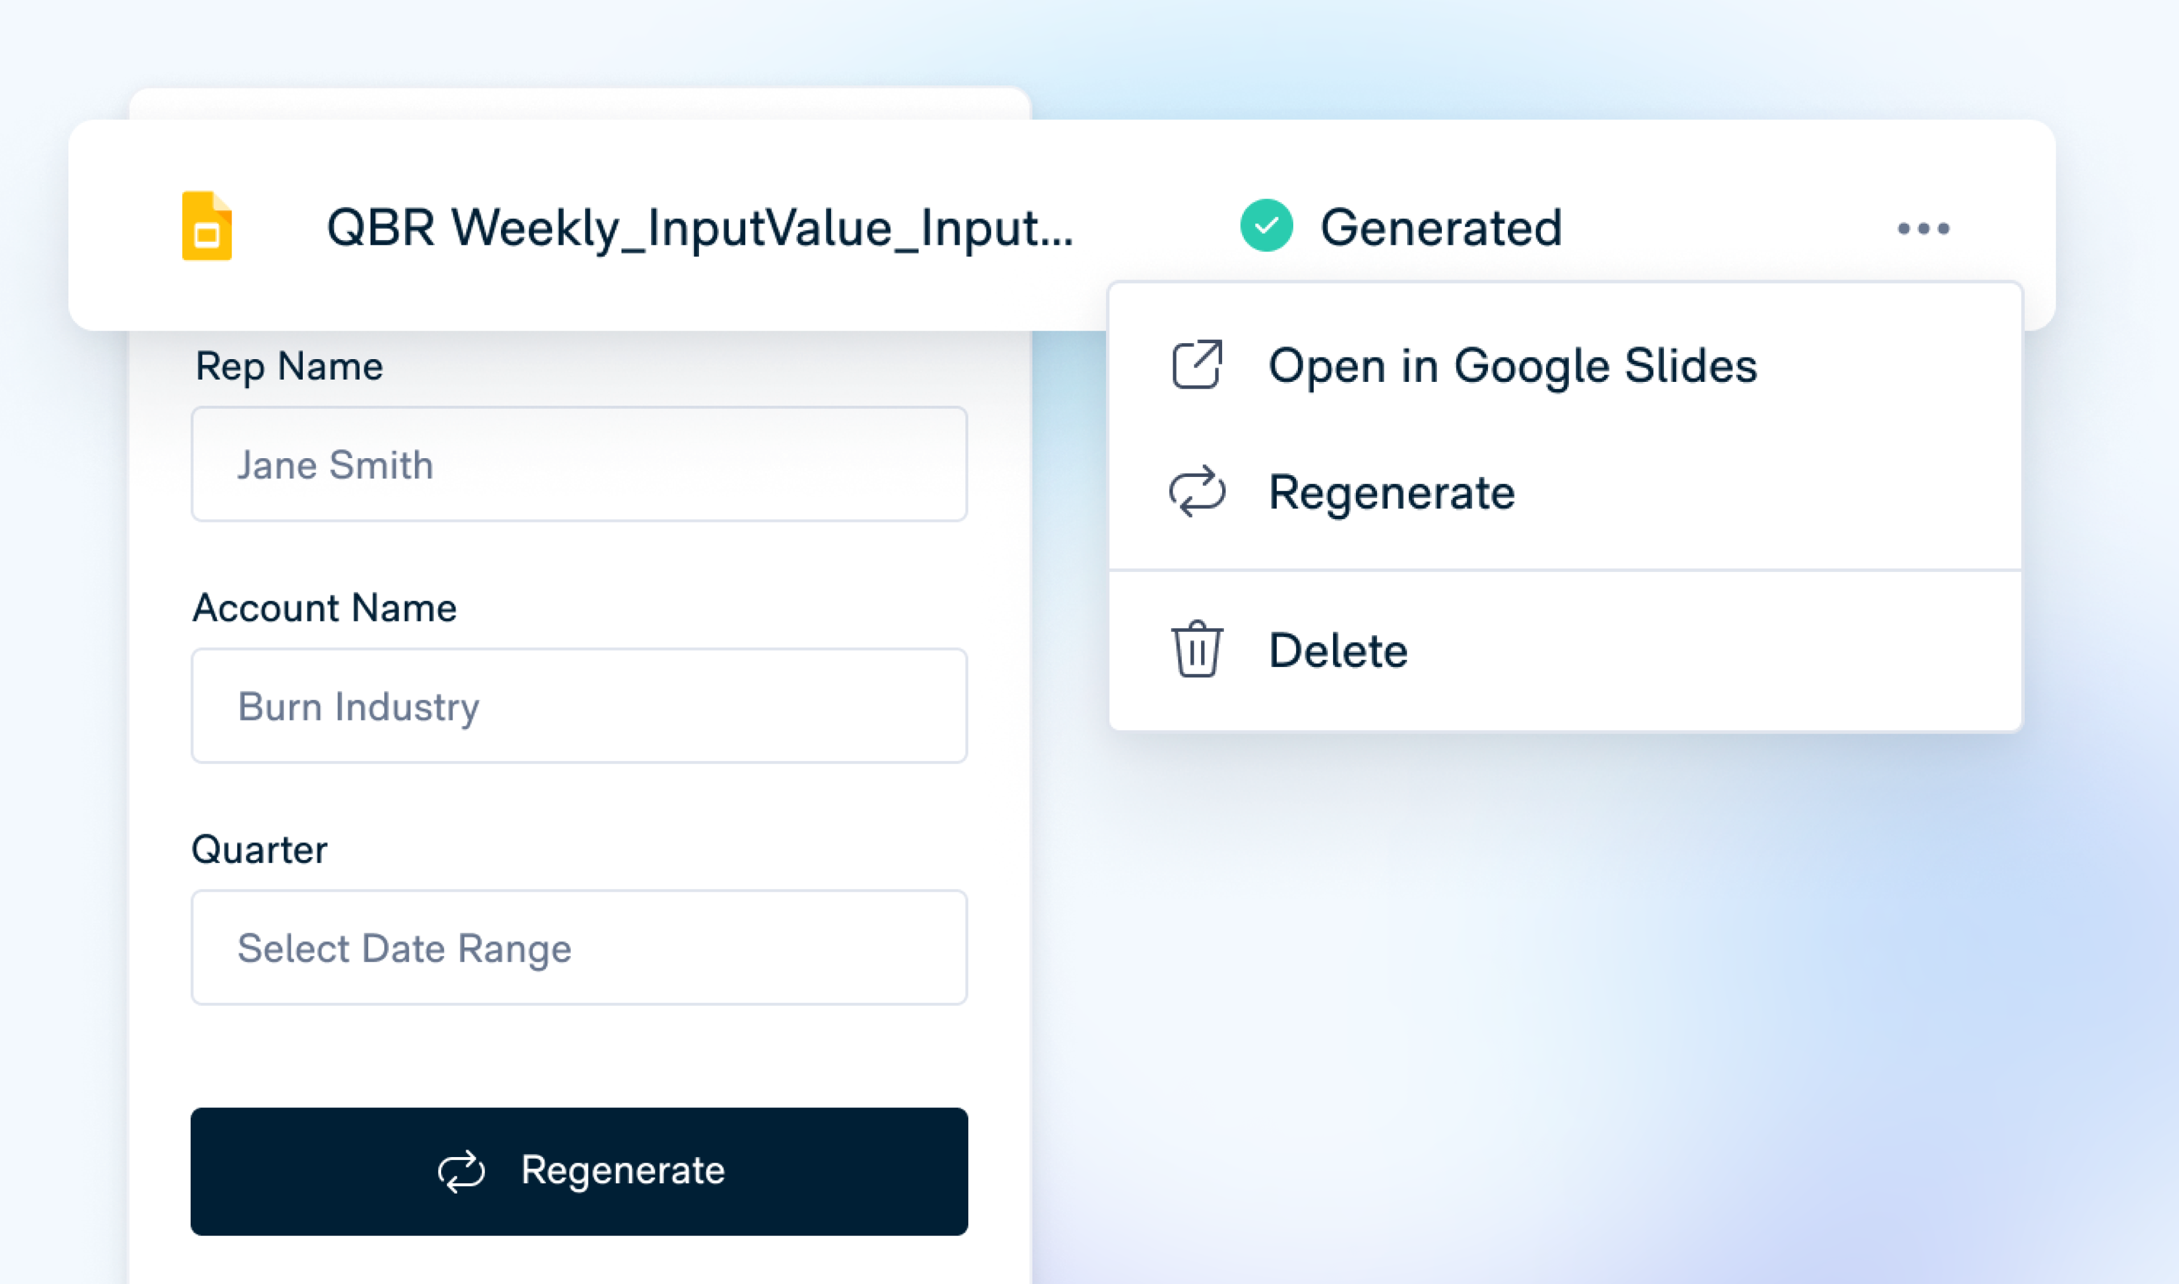Click the Account Name field label
The image size is (2179, 1284).
tap(324, 607)
